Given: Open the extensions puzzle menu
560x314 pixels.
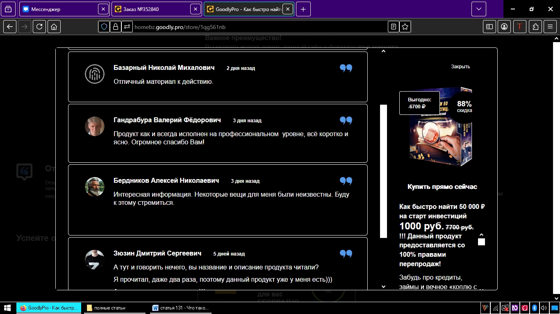Looking at the screenshot, I should click(x=535, y=27).
